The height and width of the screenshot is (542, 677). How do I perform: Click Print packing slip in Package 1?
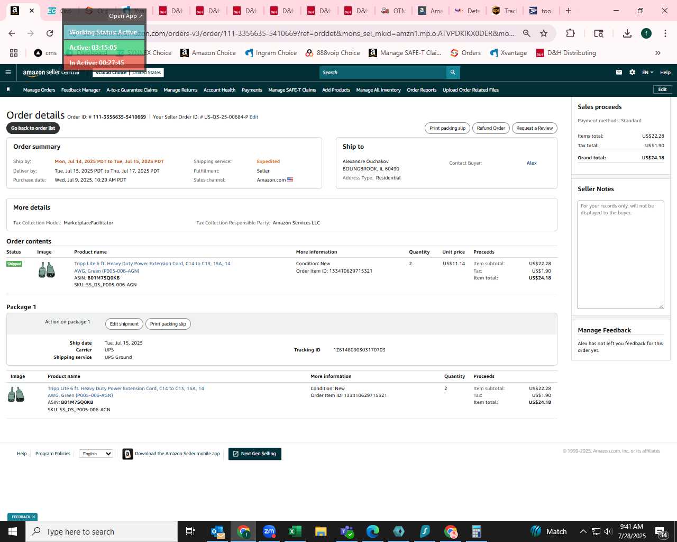coord(168,324)
